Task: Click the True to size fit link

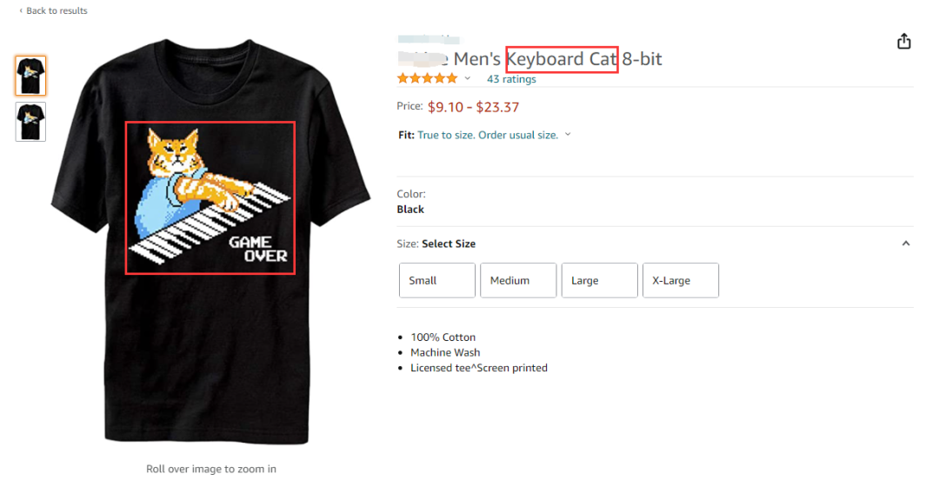Action: pos(487,135)
